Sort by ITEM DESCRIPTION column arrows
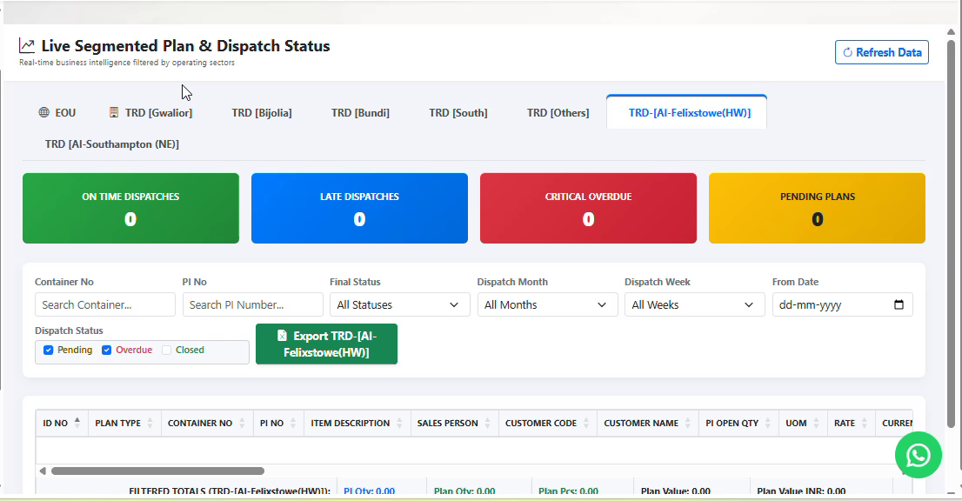The height and width of the screenshot is (501, 962). point(399,423)
